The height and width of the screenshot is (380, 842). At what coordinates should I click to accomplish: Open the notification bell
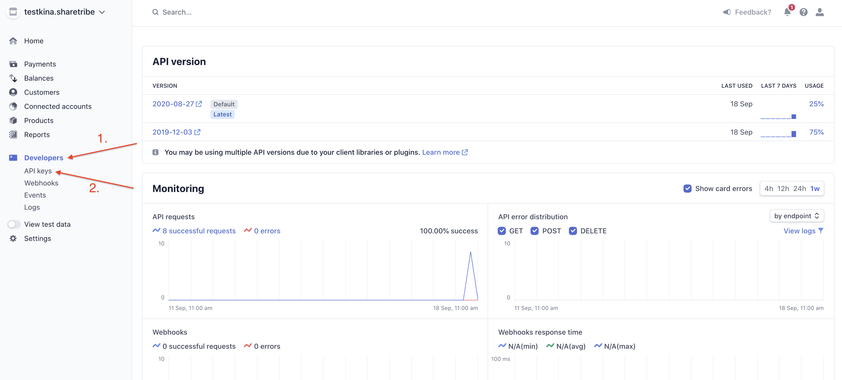787,12
